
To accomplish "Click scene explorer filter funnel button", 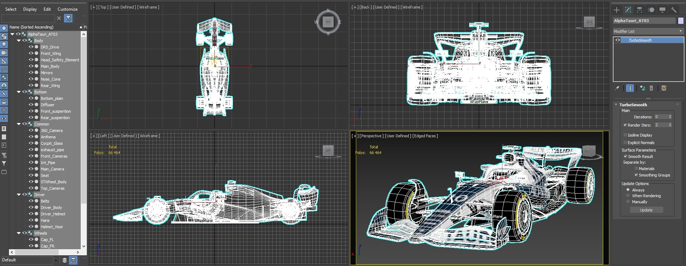I will pos(68,18).
